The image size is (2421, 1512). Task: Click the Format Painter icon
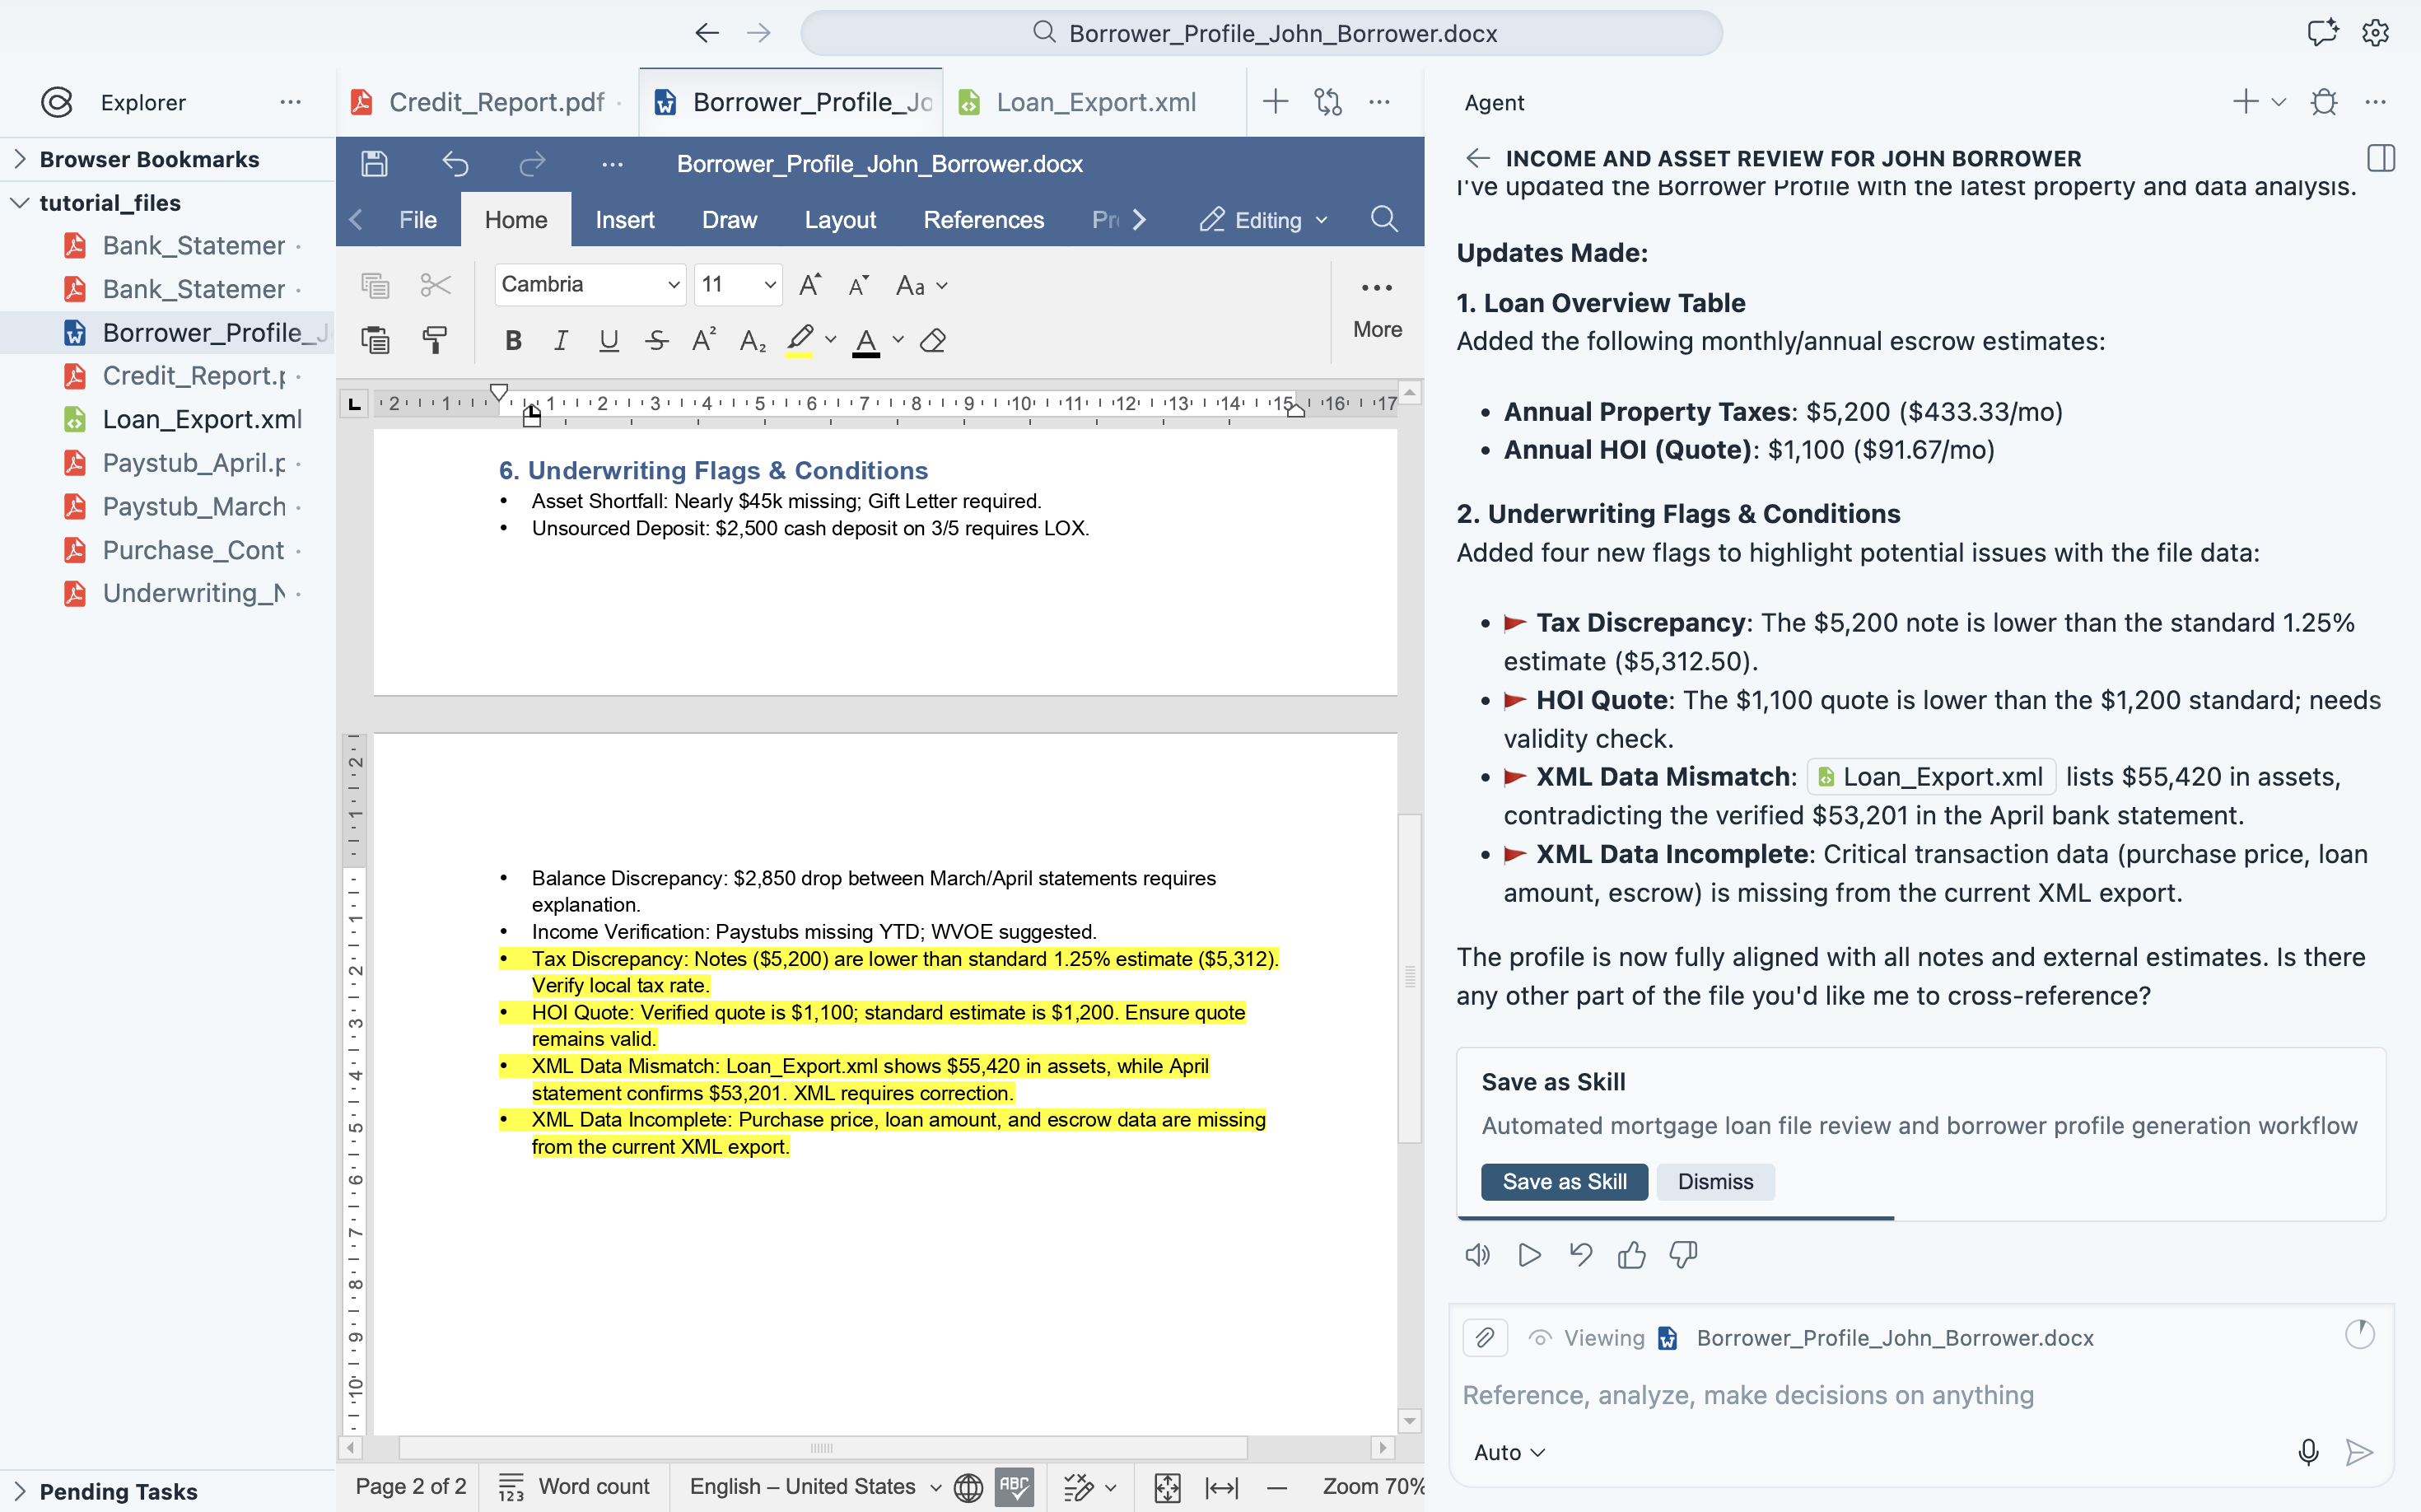(x=435, y=340)
